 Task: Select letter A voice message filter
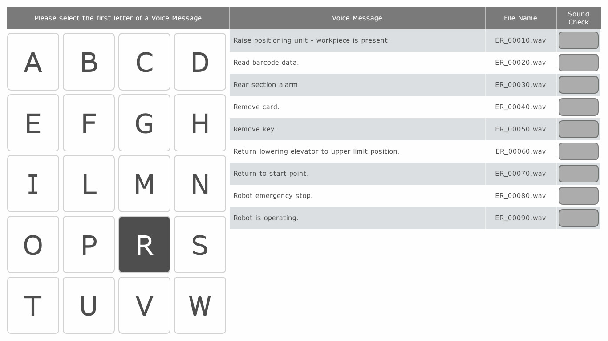click(x=33, y=62)
